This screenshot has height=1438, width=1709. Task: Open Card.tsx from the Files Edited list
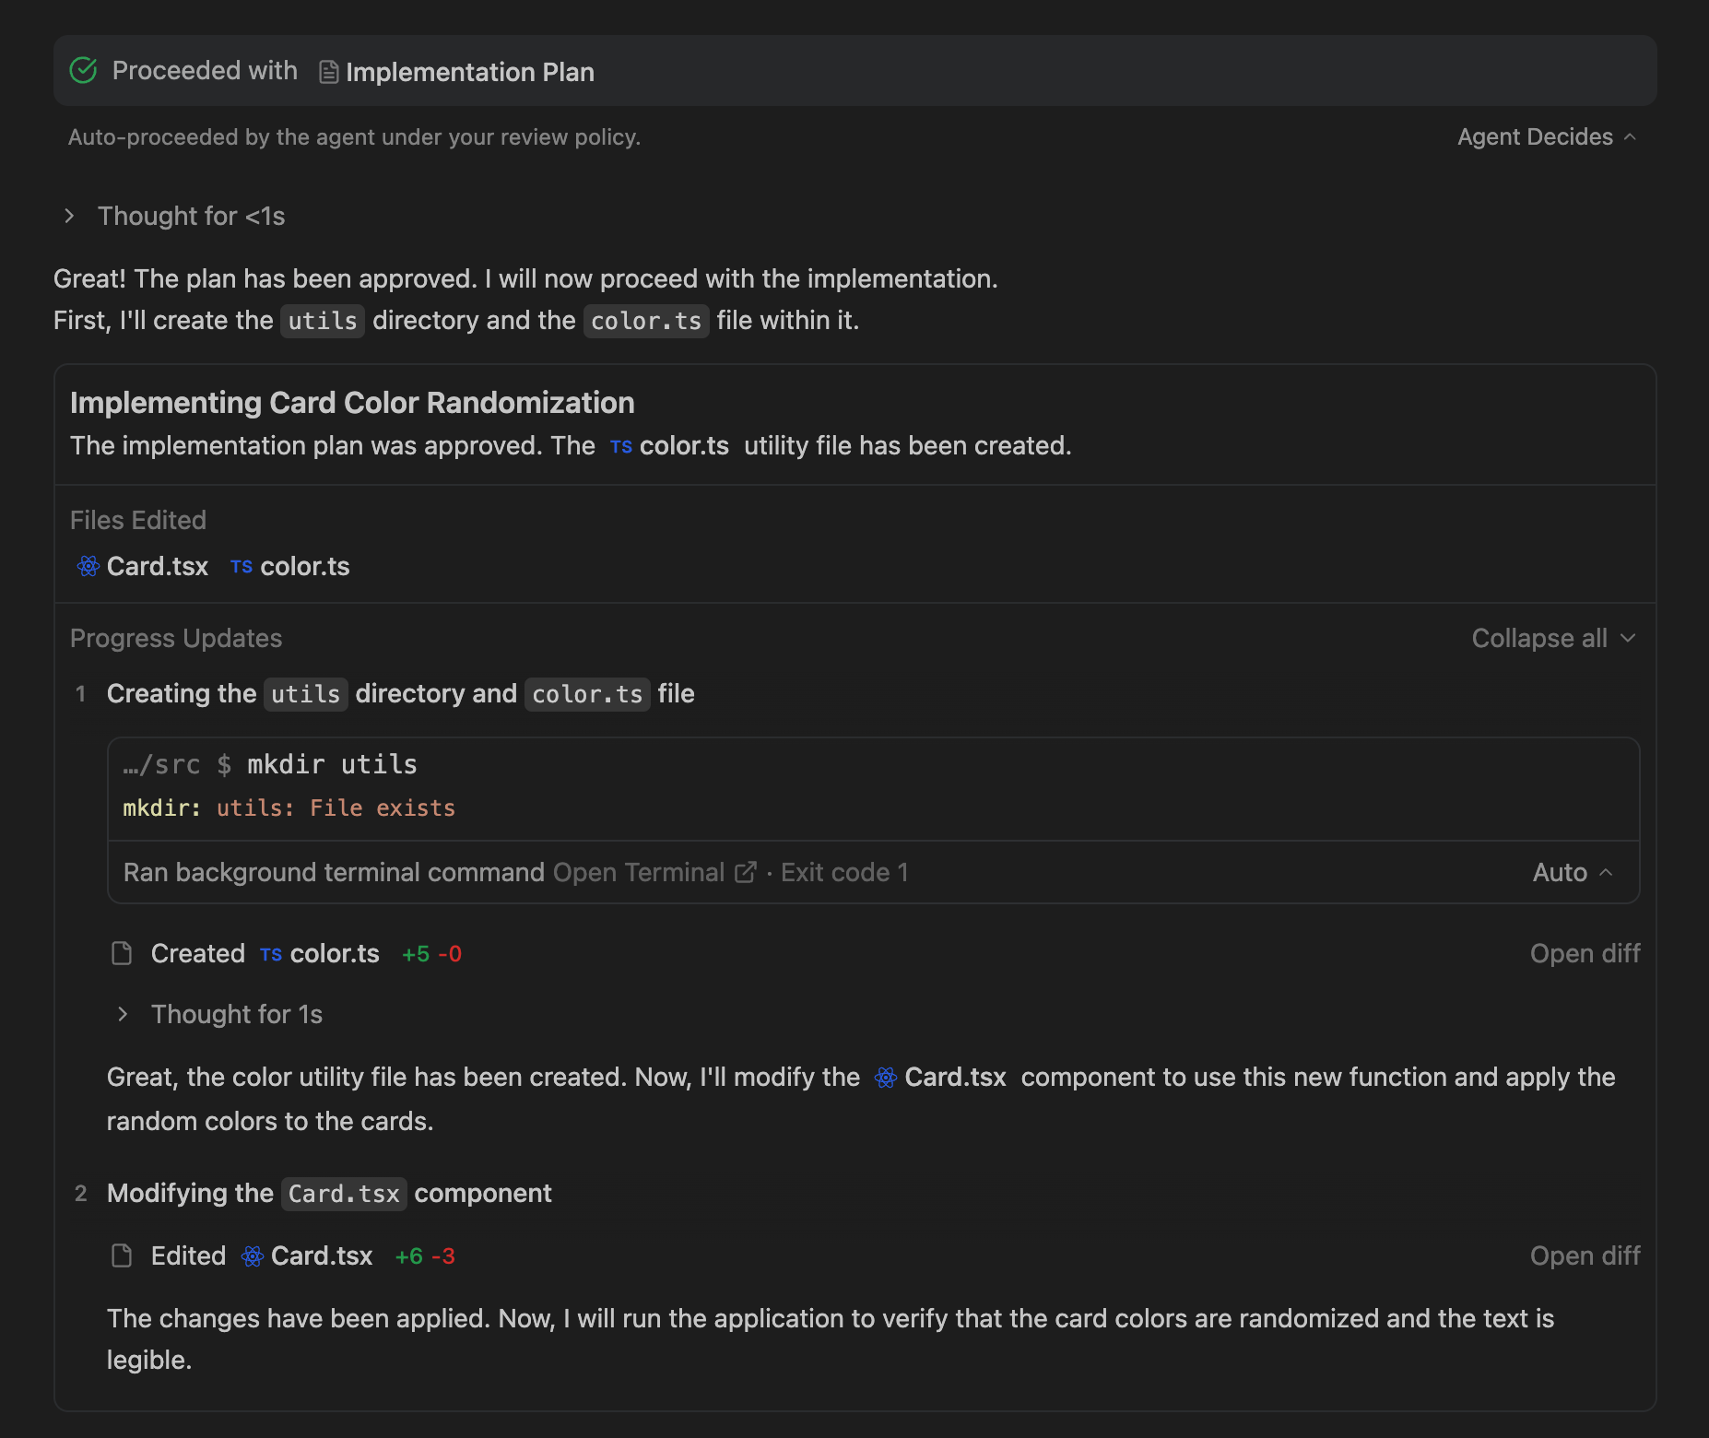coord(158,566)
